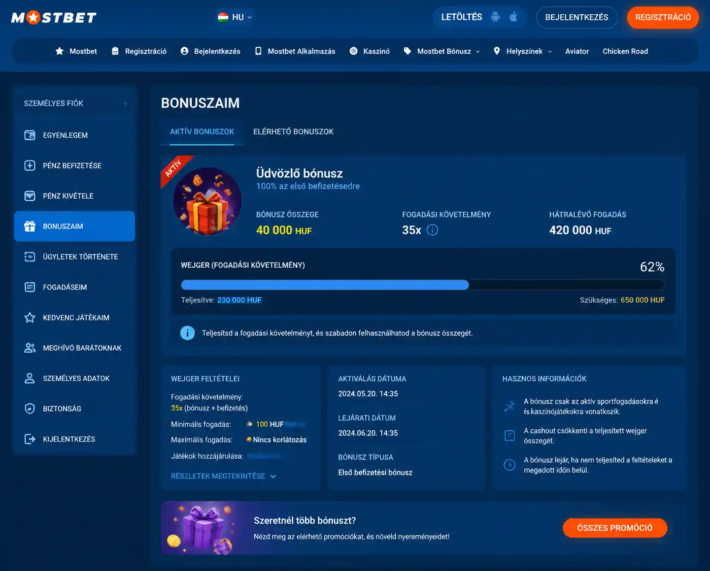
Task: Click the shield icon for BIZTONSÁG
Action: coord(30,408)
